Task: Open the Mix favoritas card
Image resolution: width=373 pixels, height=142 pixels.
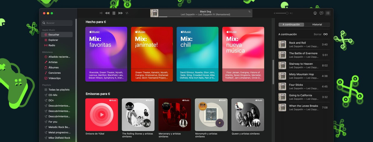Action: coord(106,54)
